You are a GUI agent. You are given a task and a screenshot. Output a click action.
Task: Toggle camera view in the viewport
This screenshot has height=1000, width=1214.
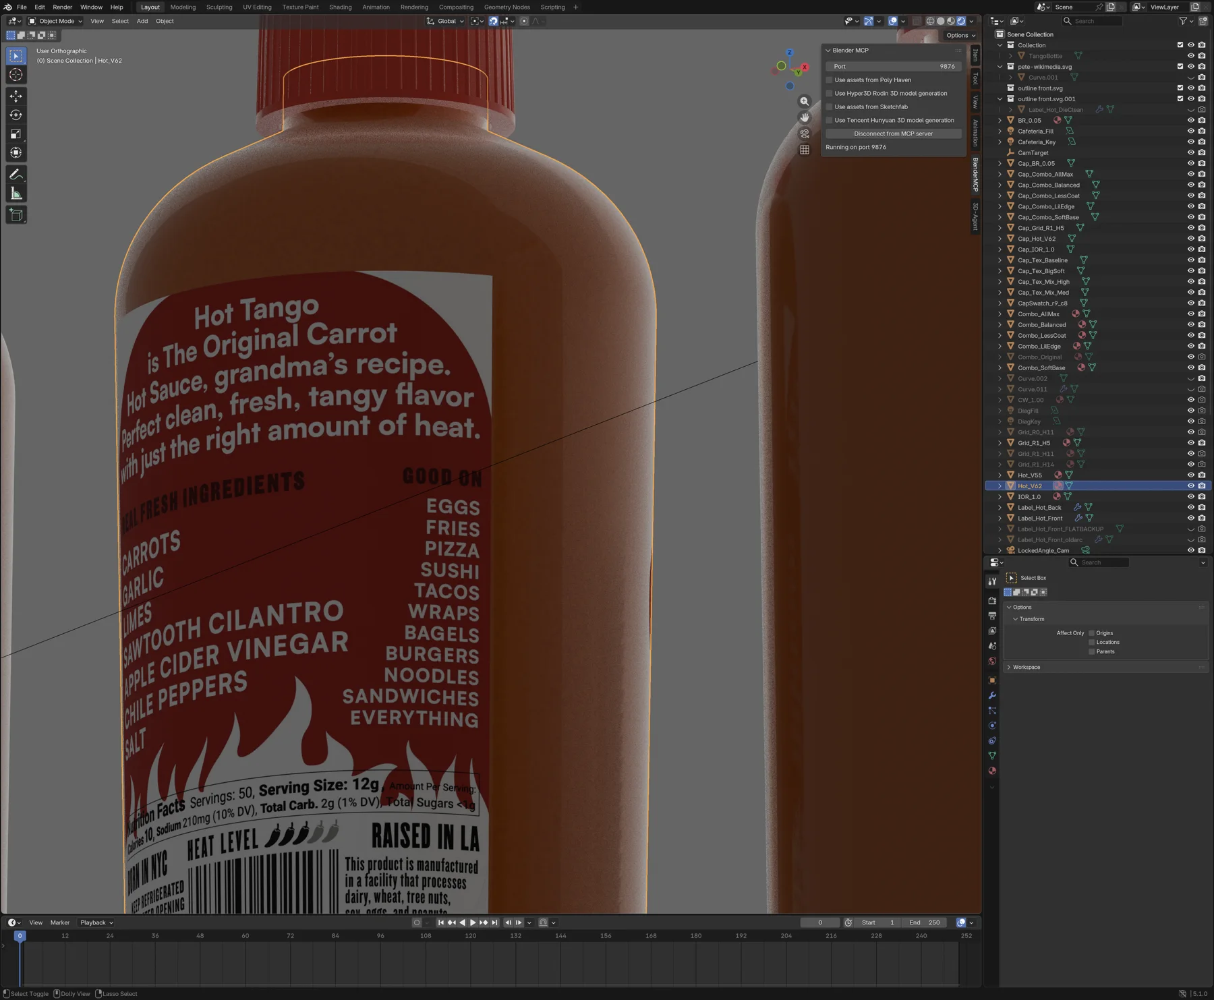[x=805, y=134]
